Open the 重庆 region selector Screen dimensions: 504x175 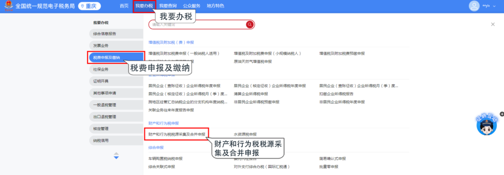tap(89, 6)
